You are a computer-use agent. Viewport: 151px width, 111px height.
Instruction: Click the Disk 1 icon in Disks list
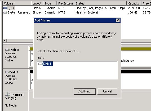coord(41,64)
